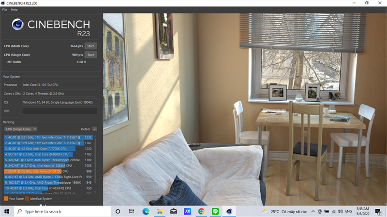Viewport: 387px width, 217px height.
Task: Open the Mail app from the taskbar
Action: 174,211
